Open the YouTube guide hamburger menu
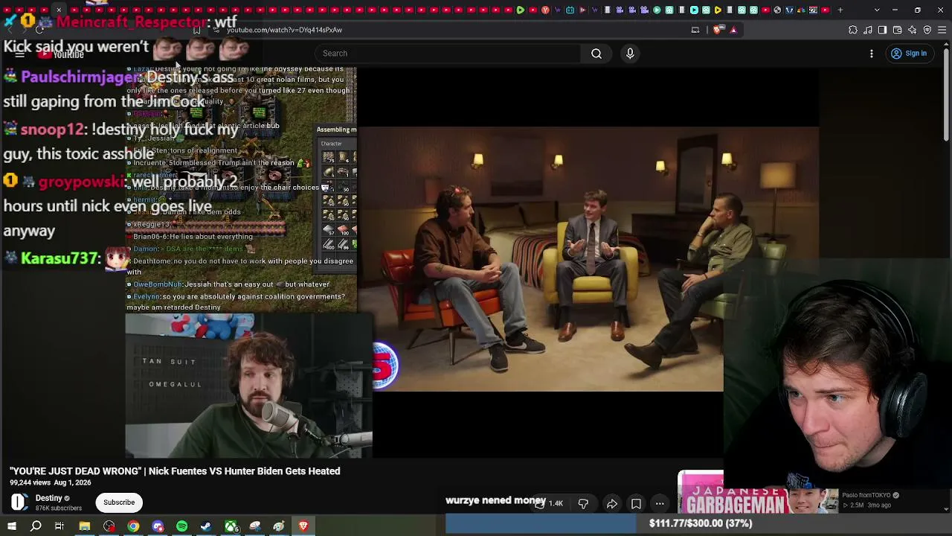The image size is (952, 536). coord(20,54)
